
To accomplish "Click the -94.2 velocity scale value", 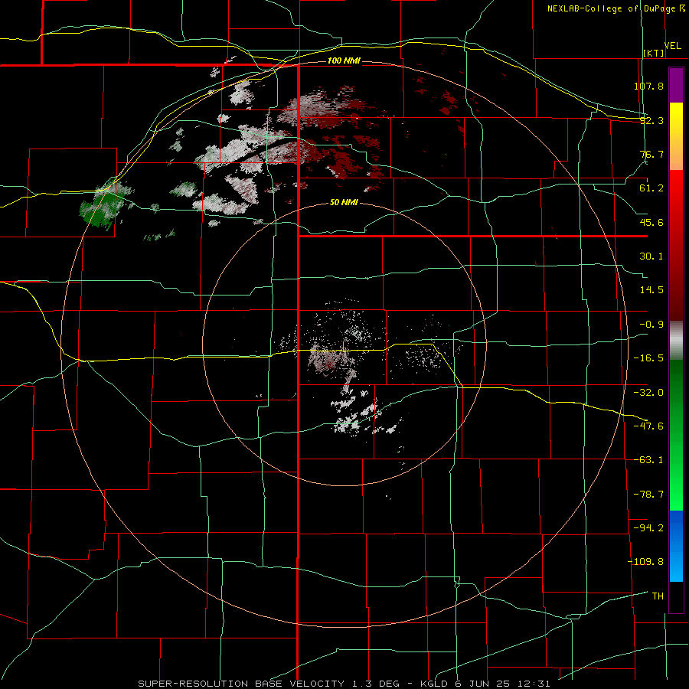I will [x=648, y=527].
